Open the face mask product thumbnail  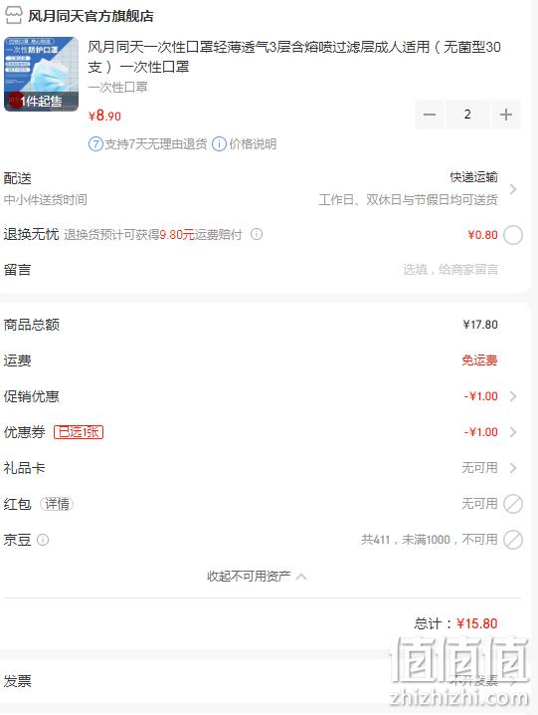pyautogui.click(x=42, y=75)
